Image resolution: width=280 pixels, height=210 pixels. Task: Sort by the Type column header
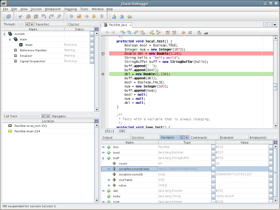click(x=187, y=142)
